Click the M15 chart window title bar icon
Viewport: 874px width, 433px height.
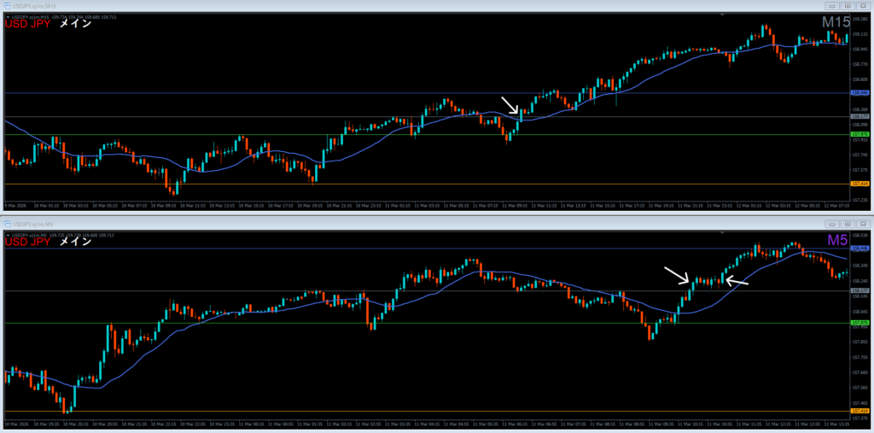click(x=5, y=5)
